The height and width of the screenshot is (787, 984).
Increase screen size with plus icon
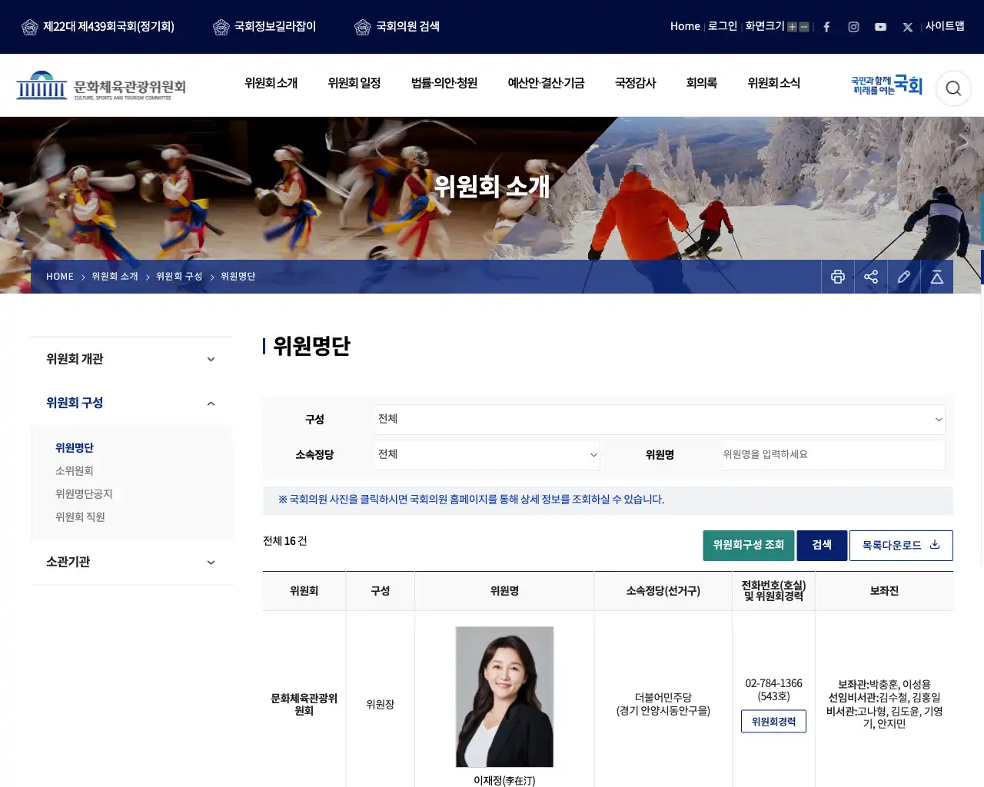click(x=792, y=27)
